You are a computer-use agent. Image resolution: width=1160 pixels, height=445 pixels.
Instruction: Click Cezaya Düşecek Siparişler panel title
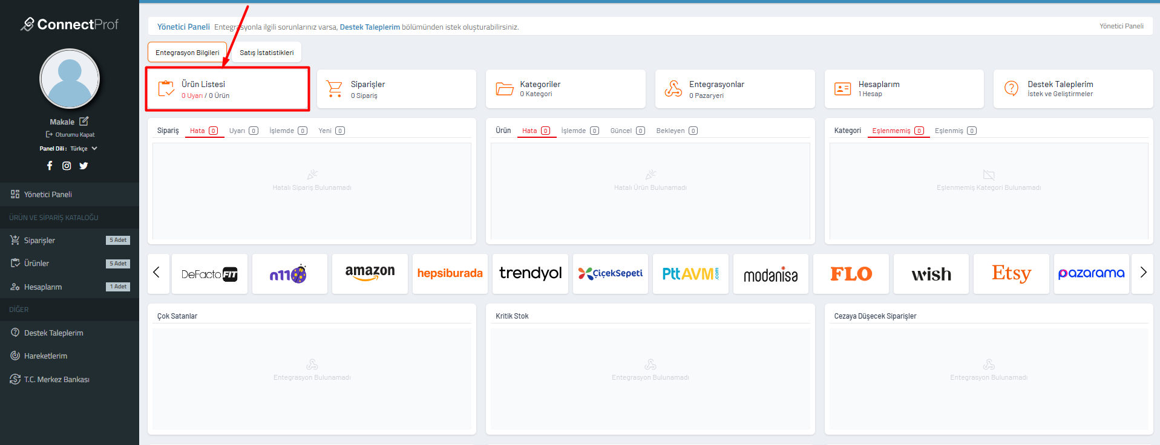pyautogui.click(x=875, y=316)
